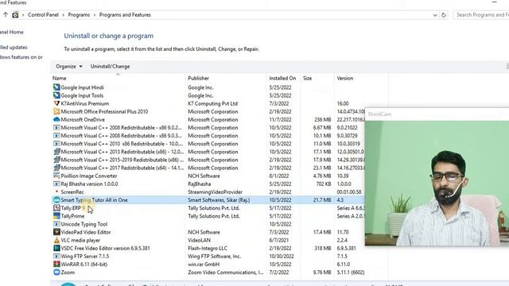Click the VideoPad Video Editor icon
Image resolution: width=509 pixels, height=286 pixels.
pos(56,232)
